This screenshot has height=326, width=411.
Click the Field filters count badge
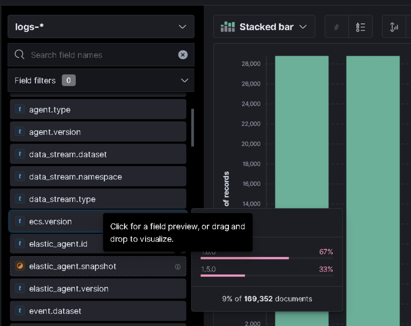(x=69, y=81)
